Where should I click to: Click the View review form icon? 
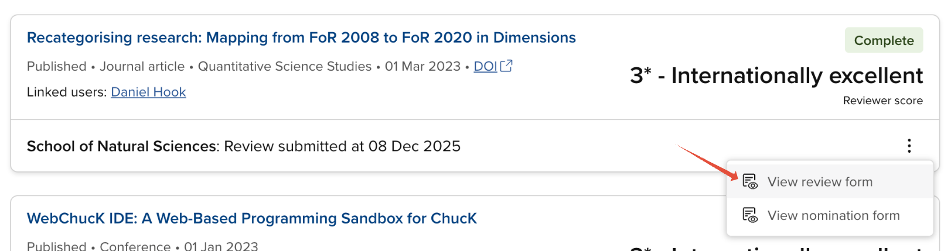click(750, 181)
